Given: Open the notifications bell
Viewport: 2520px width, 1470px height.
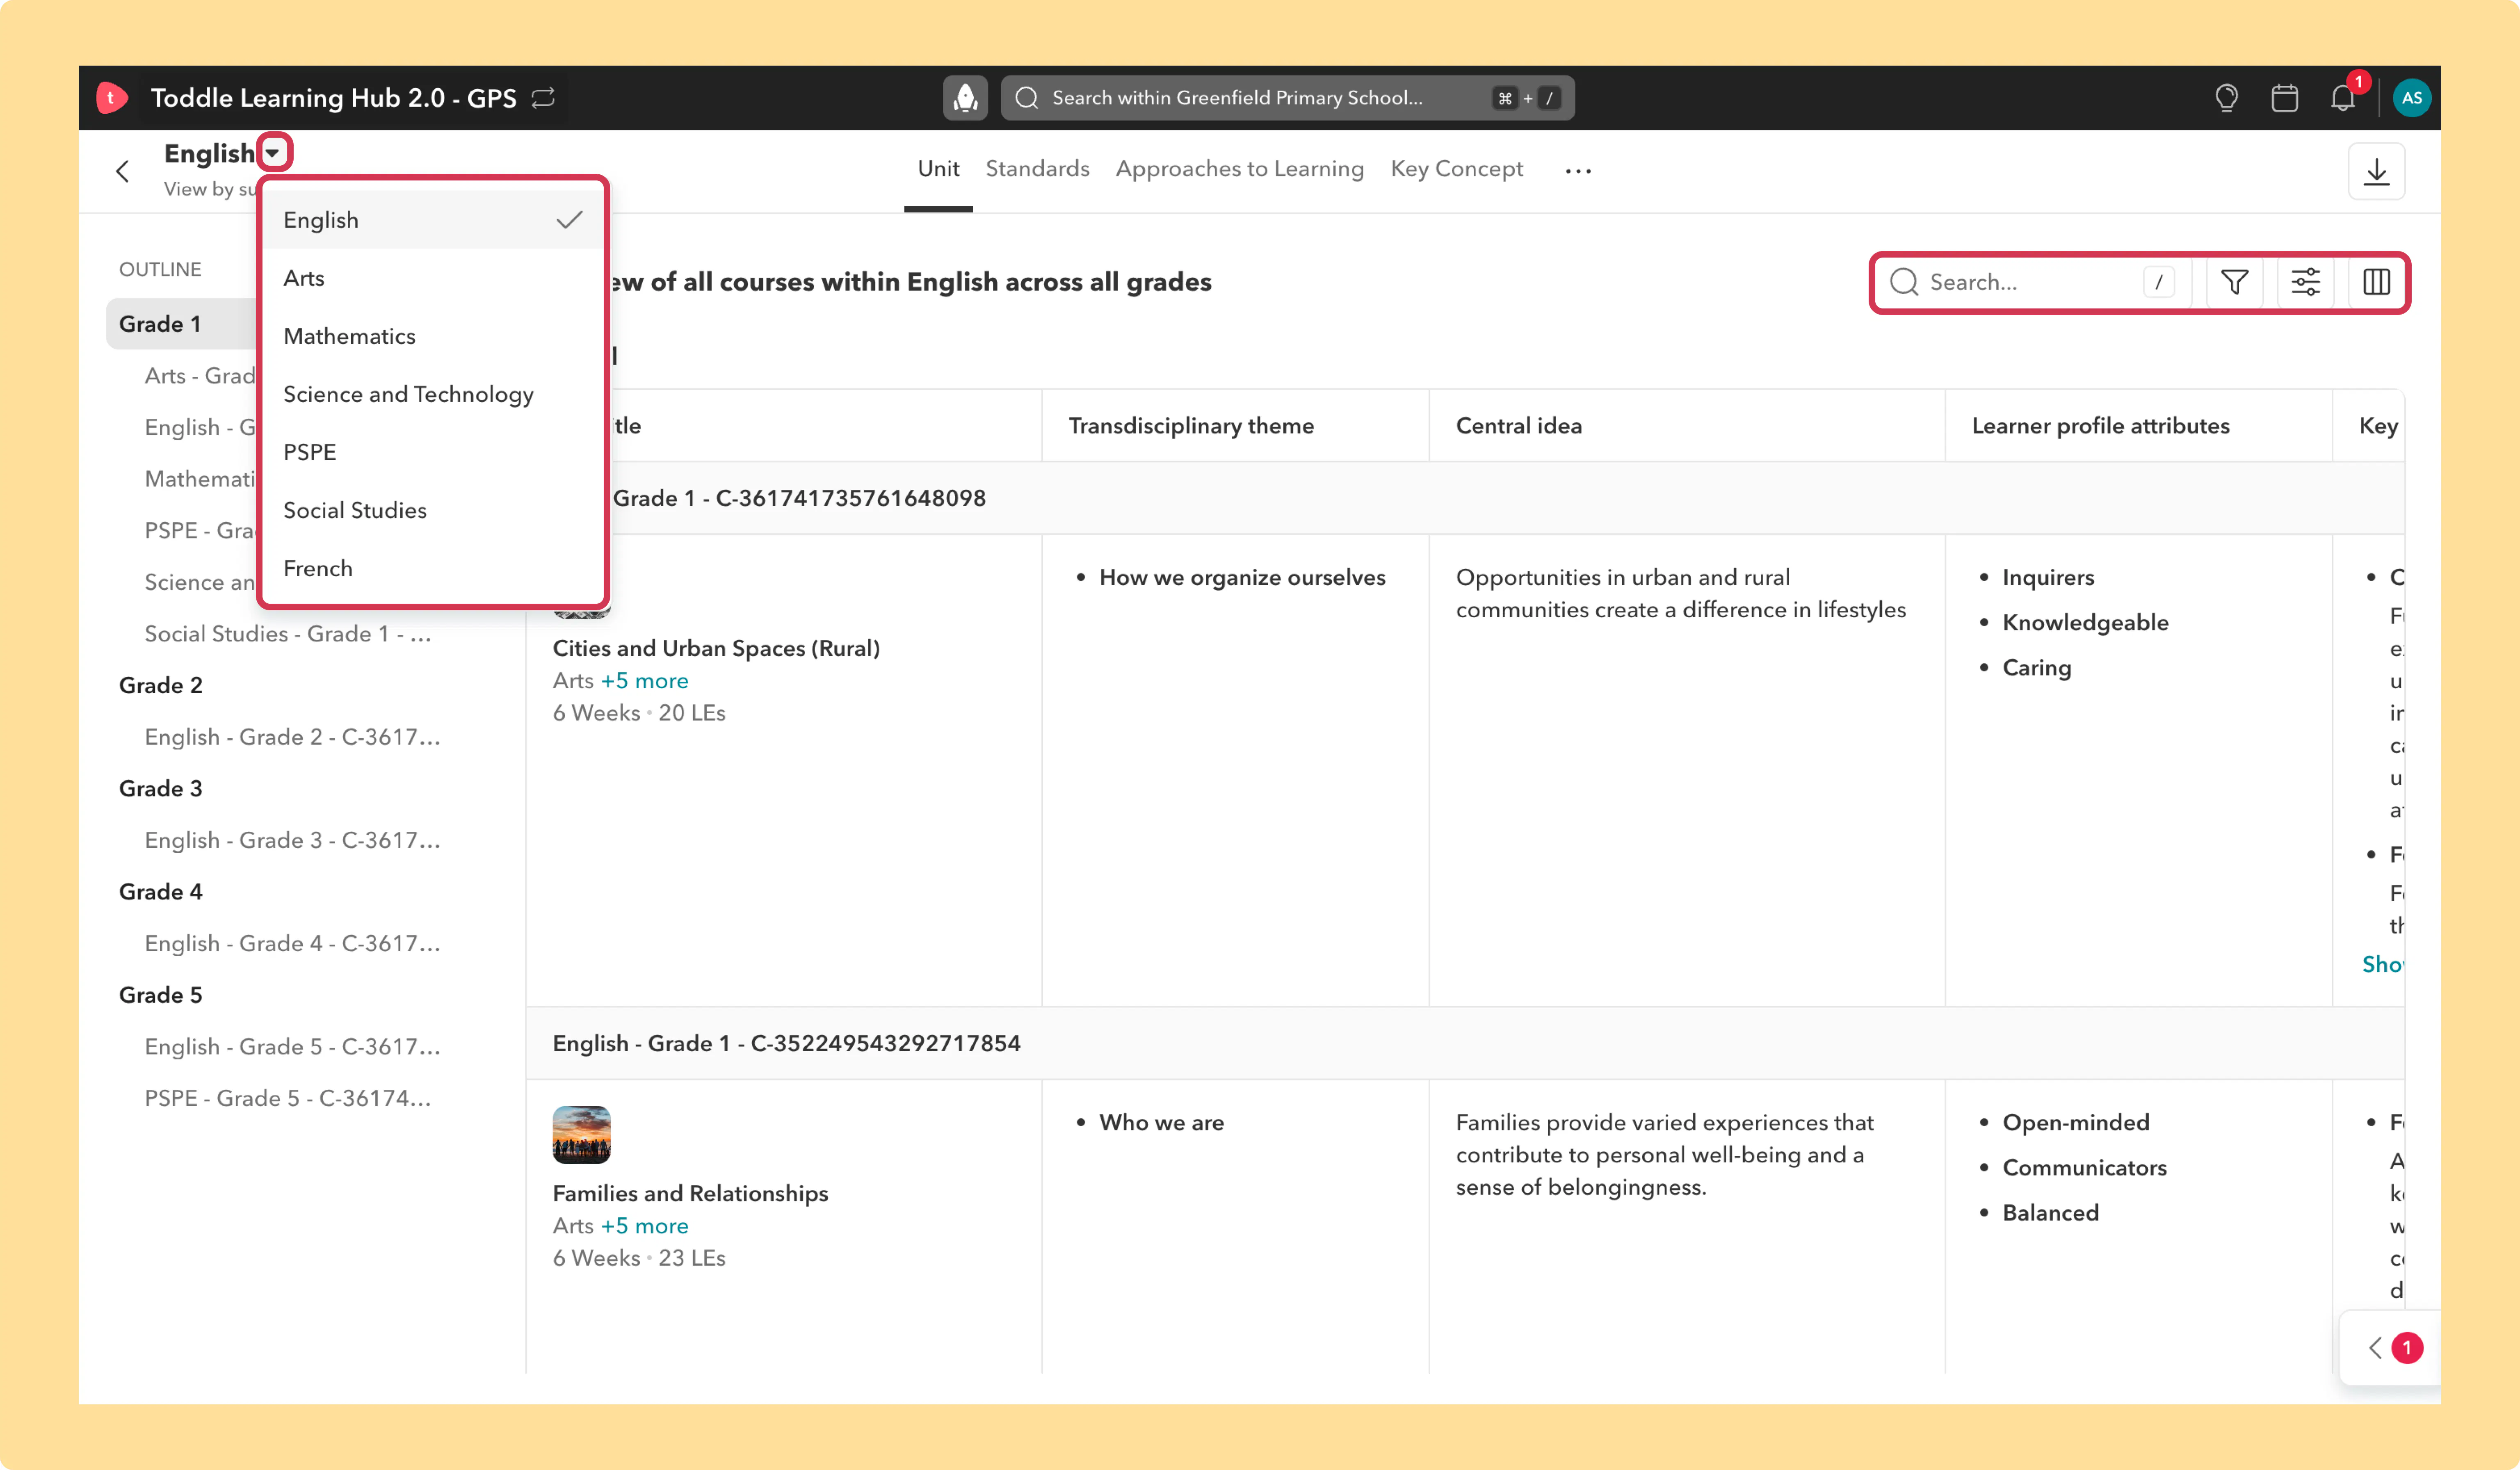Looking at the screenshot, I should (2343, 98).
